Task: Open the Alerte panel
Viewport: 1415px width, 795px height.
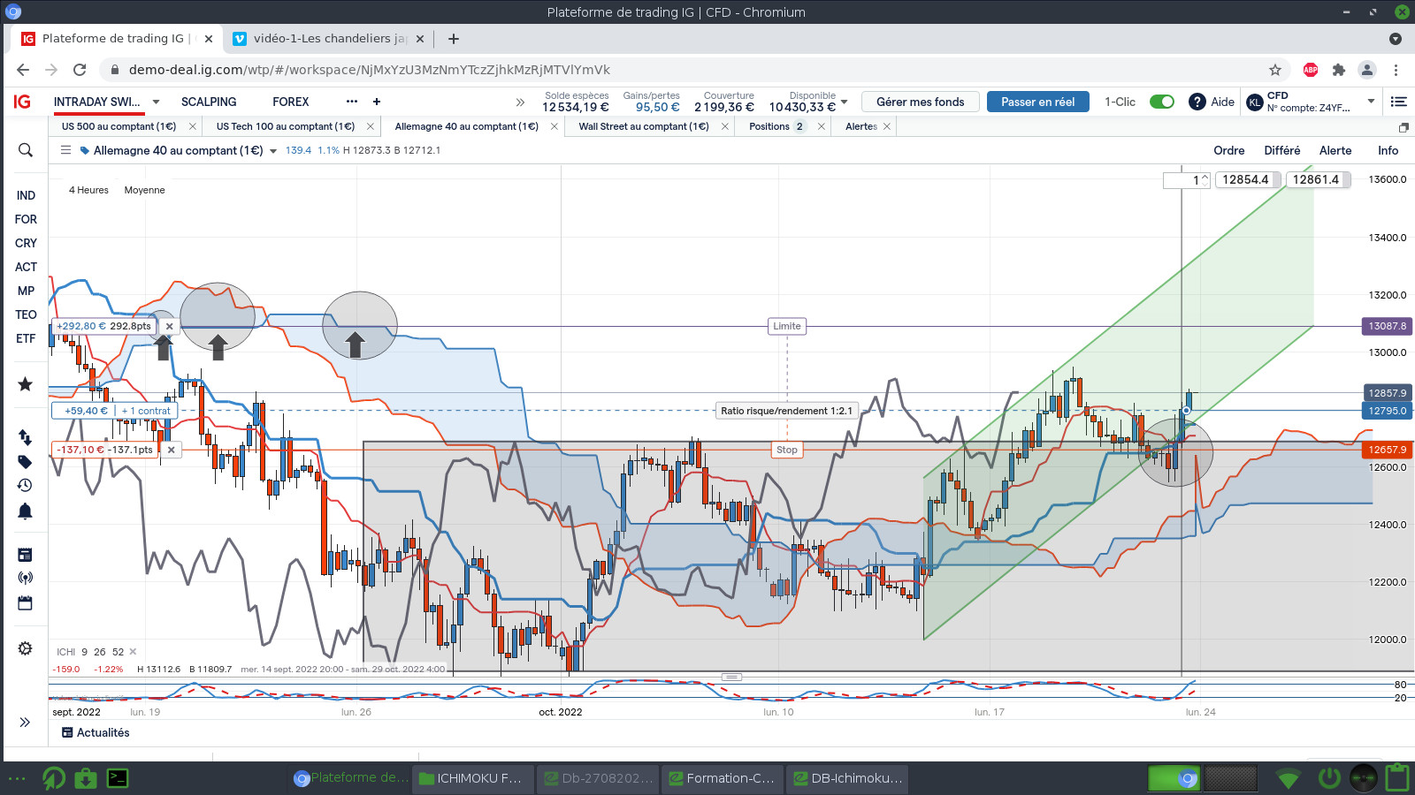Action: (1335, 150)
